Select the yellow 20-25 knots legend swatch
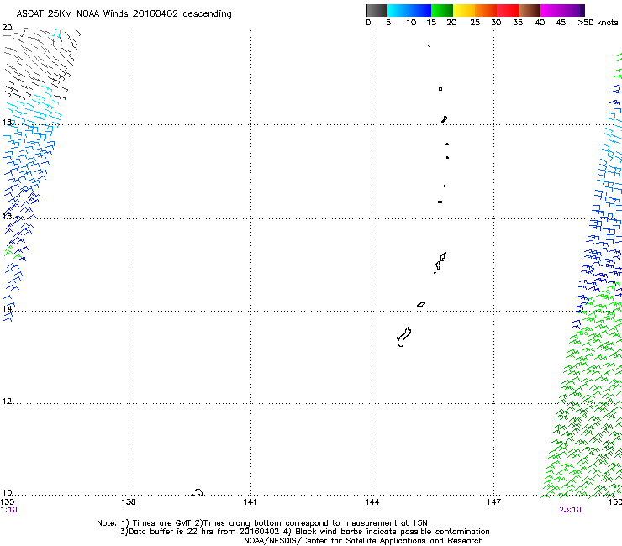The width and height of the screenshot is (622, 546). (464, 10)
